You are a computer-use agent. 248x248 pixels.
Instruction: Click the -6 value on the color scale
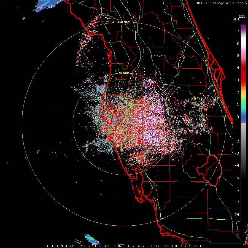point(237,190)
